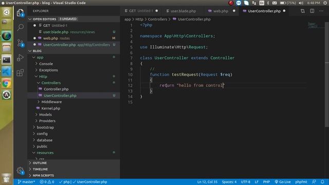
Task: Close the unsaved web.php tab dot
Action: click(234, 11)
